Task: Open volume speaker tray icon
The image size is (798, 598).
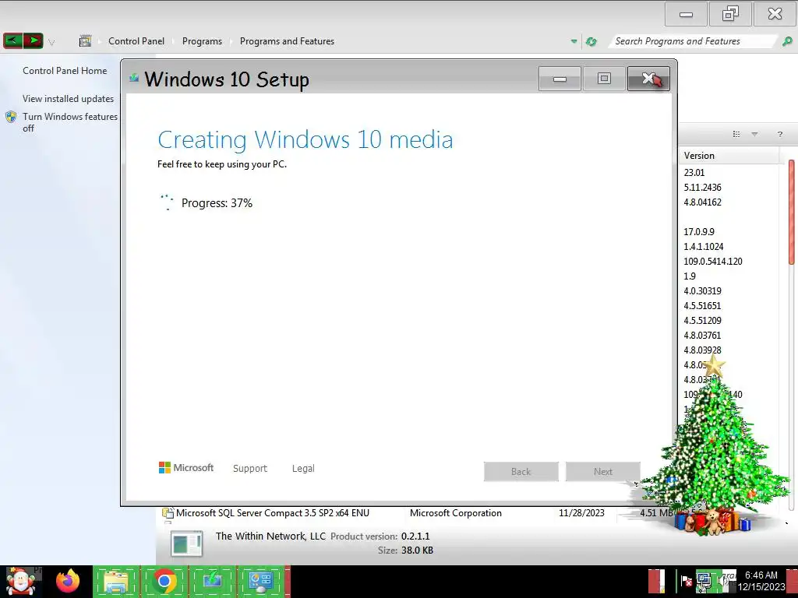Action: 724,581
